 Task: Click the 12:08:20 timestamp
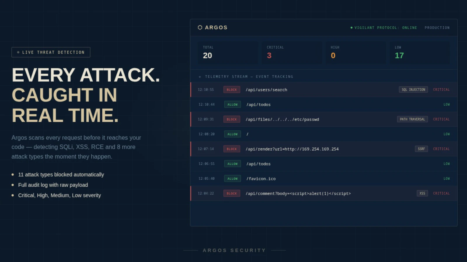207,134
